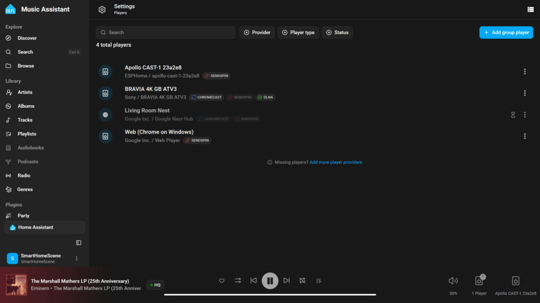The width and height of the screenshot is (540, 303).
Task: Click the Settings gear icon in header
Action: tap(102, 9)
